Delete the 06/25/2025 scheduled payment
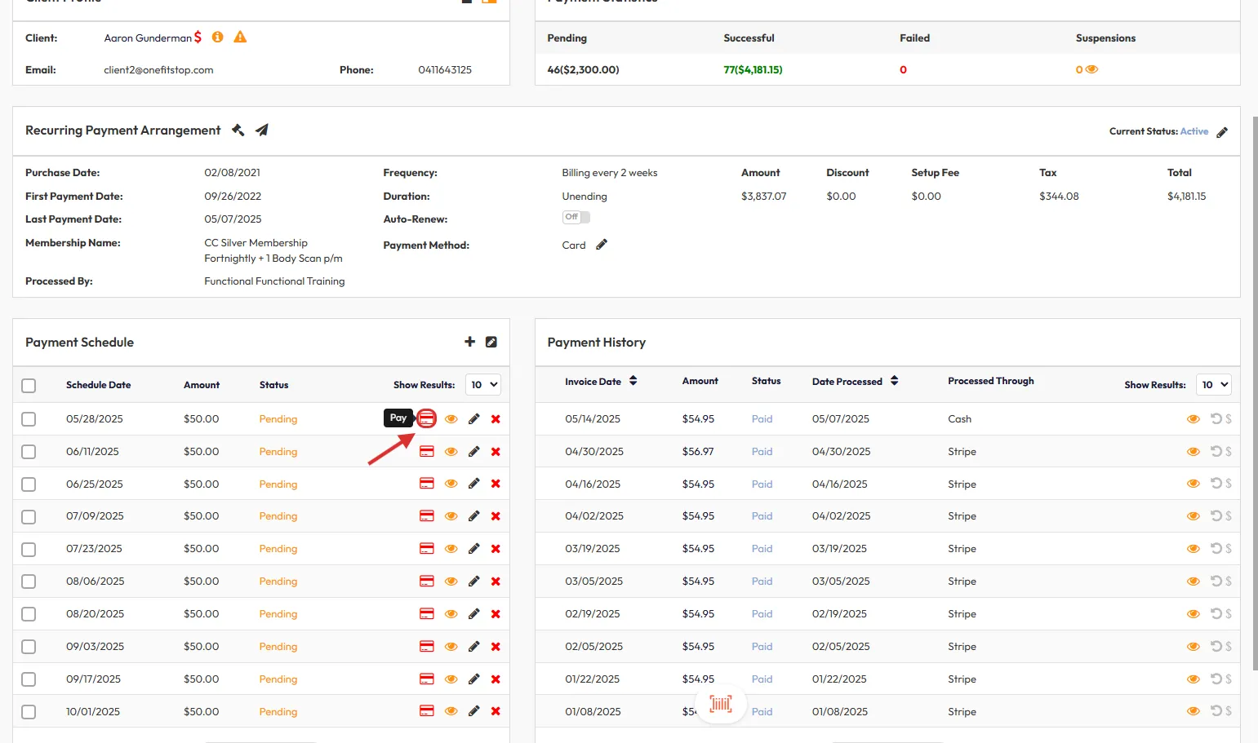The image size is (1258, 743). [496, 484]
